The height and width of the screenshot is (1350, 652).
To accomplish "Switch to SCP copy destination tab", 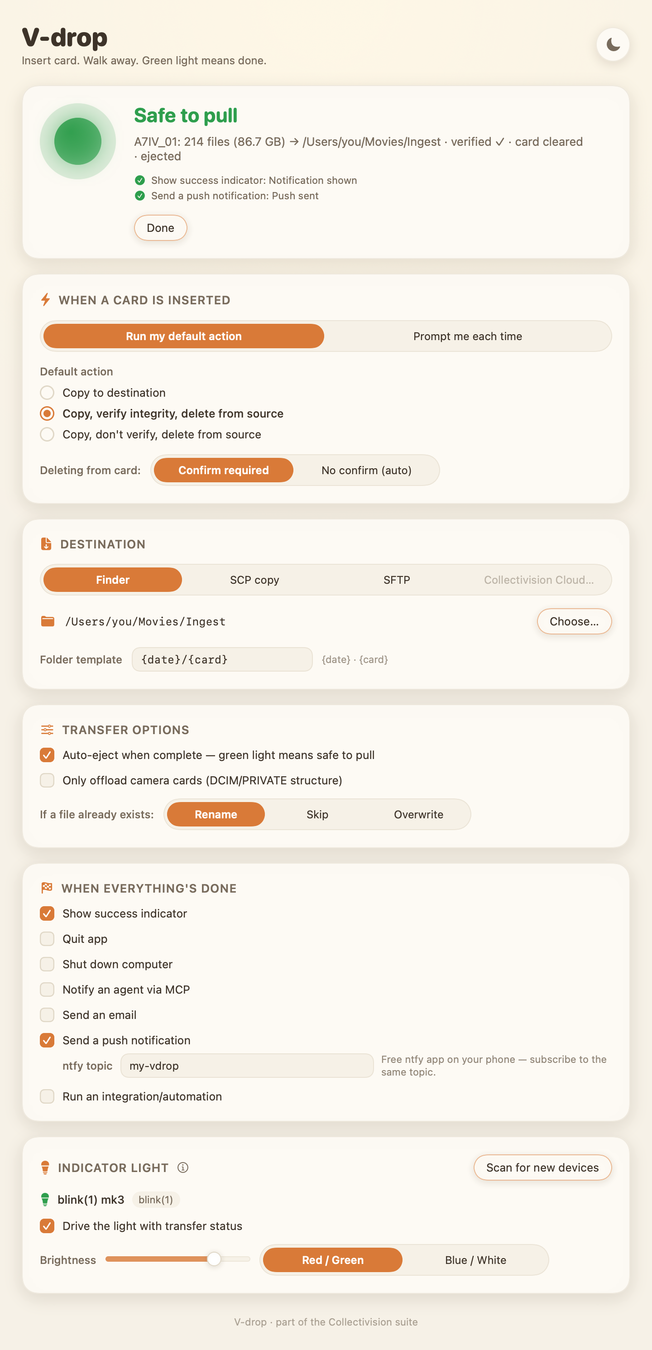I will [x=255, y=580].
